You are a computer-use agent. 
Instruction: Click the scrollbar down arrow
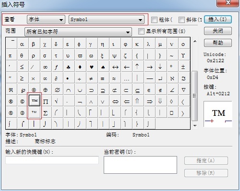tap(195, 126)
